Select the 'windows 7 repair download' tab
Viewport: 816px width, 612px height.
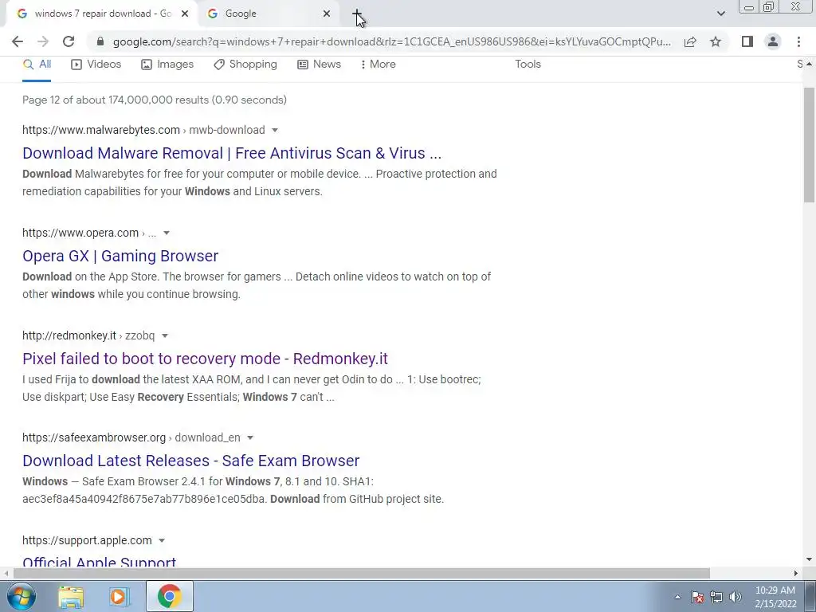click(x=101, y=14)
